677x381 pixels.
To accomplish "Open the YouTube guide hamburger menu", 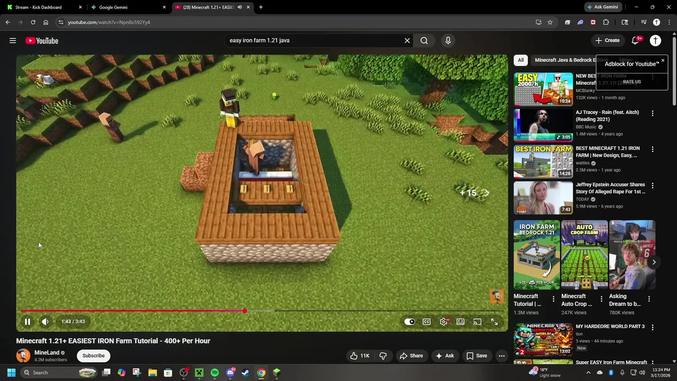I will point(13,41).
